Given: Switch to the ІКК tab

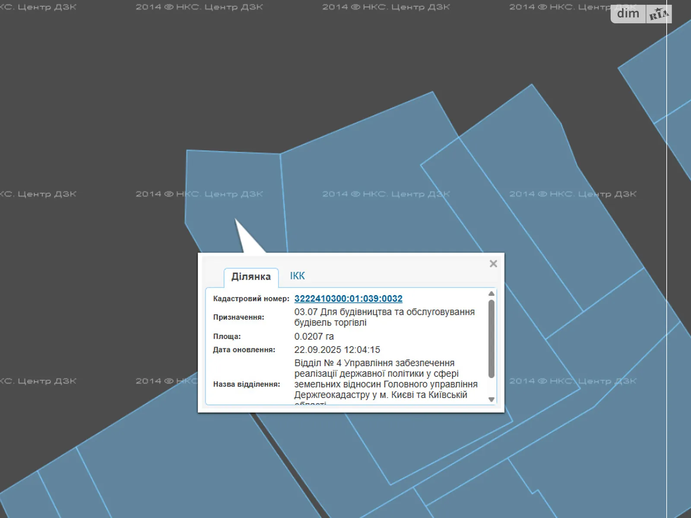Looking at the screenshot, I should (x=297, y=276).
